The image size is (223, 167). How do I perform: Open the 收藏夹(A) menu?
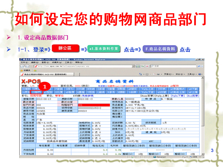57,63
